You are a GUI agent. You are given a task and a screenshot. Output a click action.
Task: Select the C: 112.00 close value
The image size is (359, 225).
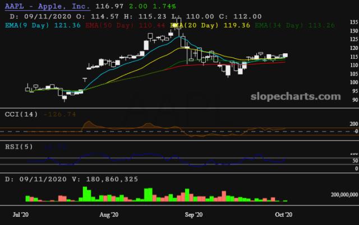pos(240,16)
